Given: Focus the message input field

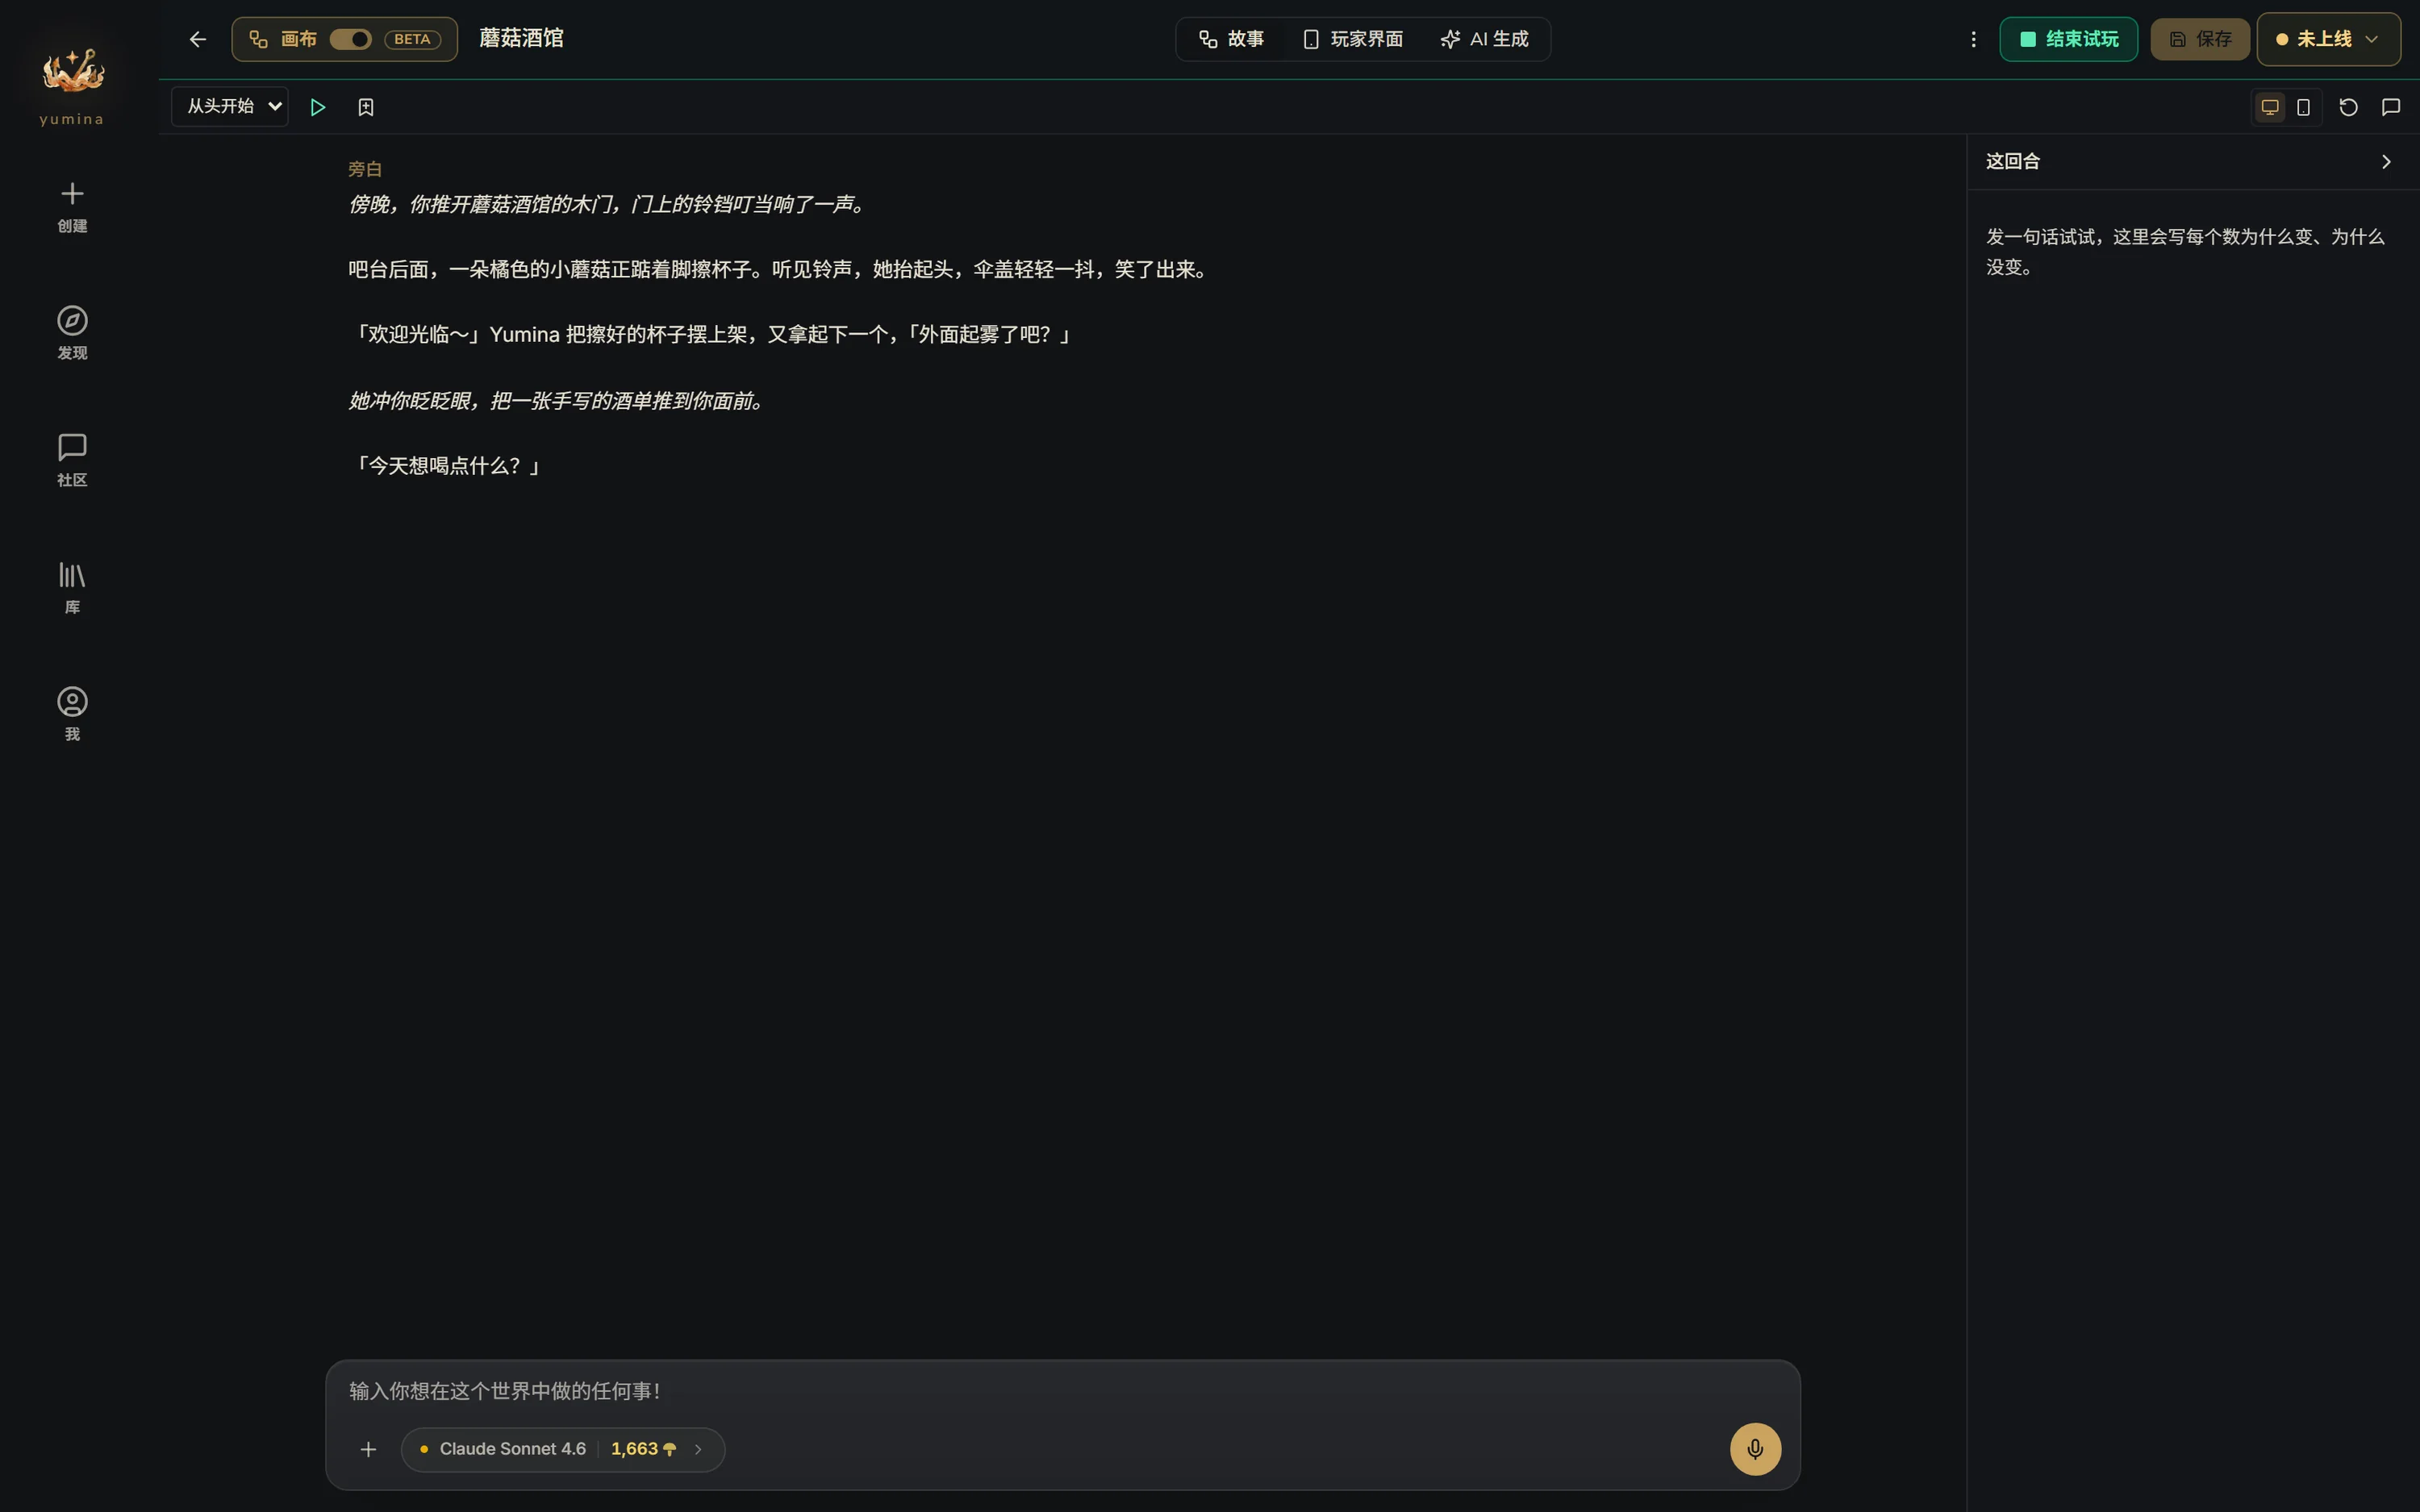Looking at the screenshot, I should coord(1062,1391).
